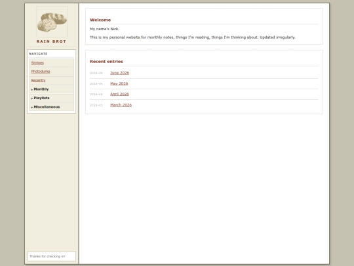
Task: Click the 'Thanks for checking in!' footer note
Action: tap(47, 256)
